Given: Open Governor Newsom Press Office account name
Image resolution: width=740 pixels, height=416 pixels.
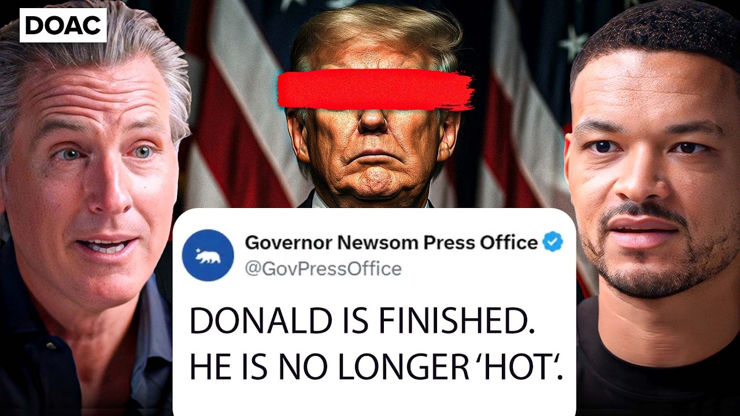Looking at the screenshot, I should point(391,243).
